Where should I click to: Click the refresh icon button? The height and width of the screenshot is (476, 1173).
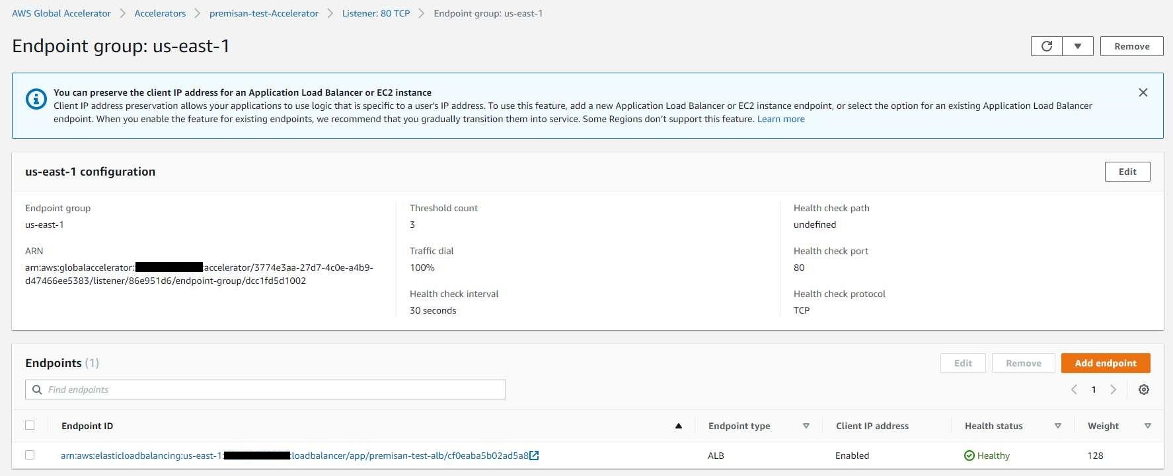tap(1047, 46)
